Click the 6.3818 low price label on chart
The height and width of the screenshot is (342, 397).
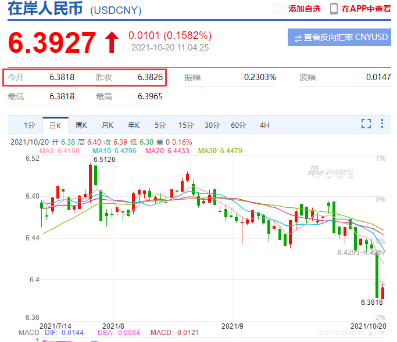371,303
